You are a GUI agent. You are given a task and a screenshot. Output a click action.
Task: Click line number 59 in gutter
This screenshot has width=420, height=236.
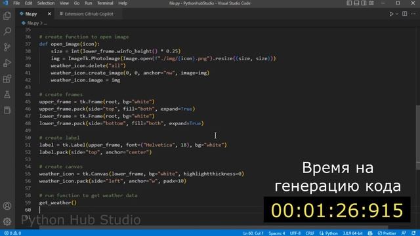coord(28,203)
